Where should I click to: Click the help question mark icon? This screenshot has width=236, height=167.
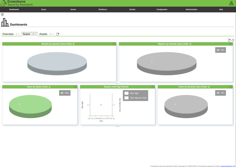2,14
